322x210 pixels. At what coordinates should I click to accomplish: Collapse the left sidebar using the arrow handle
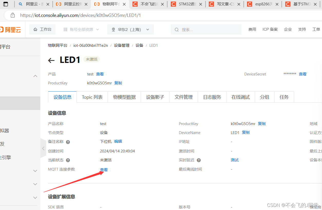click(43, 148)
